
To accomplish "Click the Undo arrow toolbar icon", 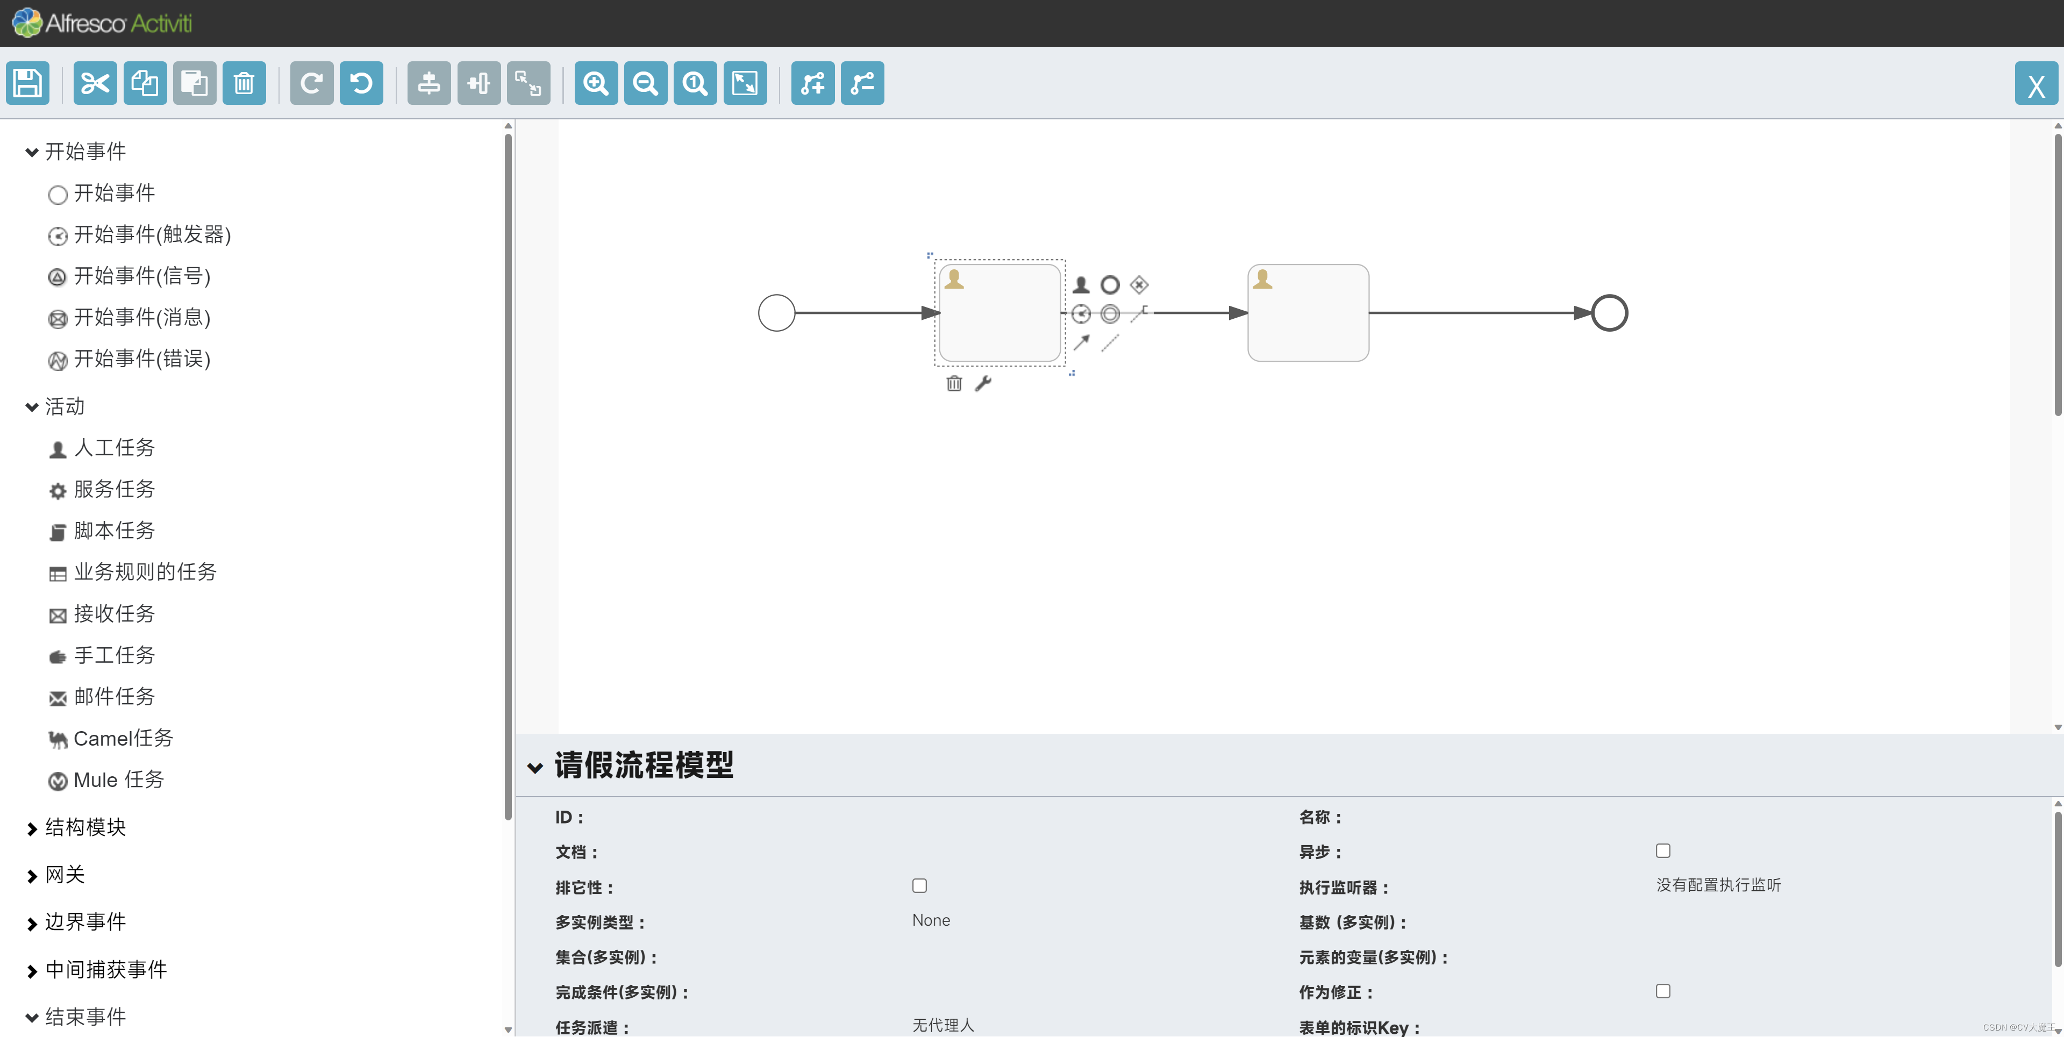I will point(361,83).
